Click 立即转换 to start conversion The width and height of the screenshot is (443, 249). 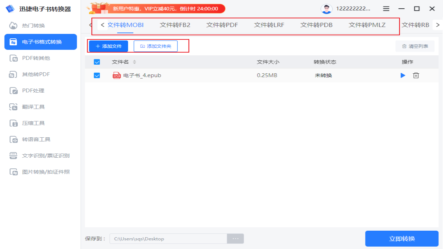pyautogui.click(x=401, y=238)
